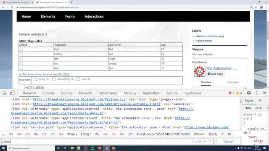Click the Gmail share icon below the post
This screenshot has width=269, height=151.
pos(26,88)
